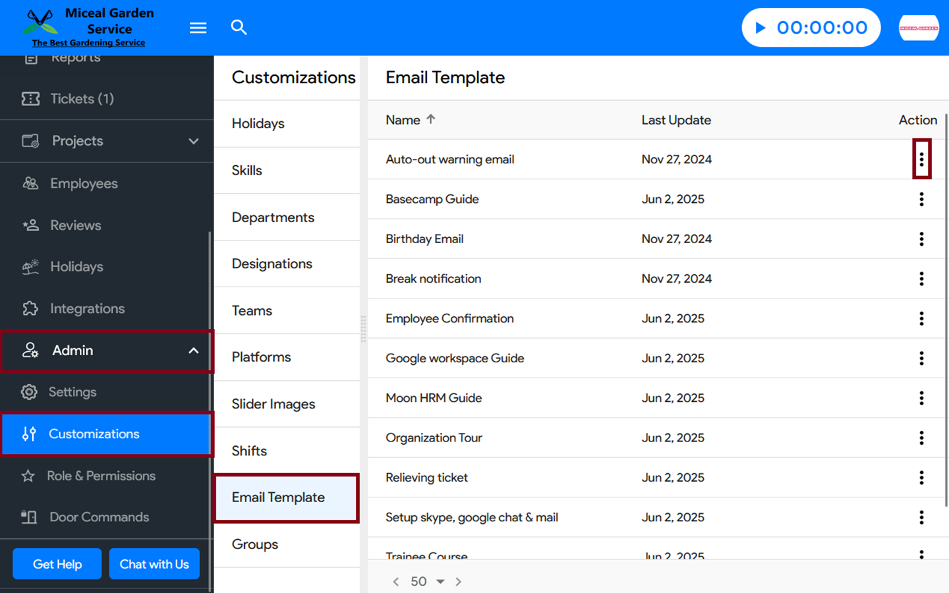Viewport: 949px width, 593px height.
Task: Open Tickets in the sidebar
Action: click(x=82, y=99)
